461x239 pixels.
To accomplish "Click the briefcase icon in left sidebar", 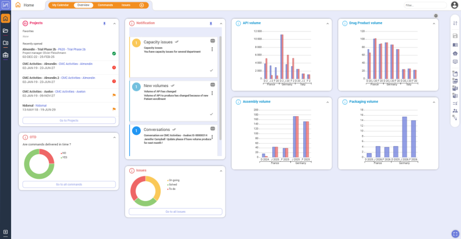I will pyautogui.click(x=5, y=55).
